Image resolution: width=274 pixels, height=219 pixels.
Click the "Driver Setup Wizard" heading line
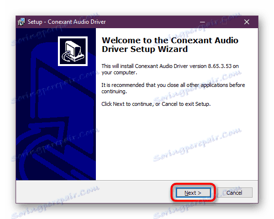(145, 49)
